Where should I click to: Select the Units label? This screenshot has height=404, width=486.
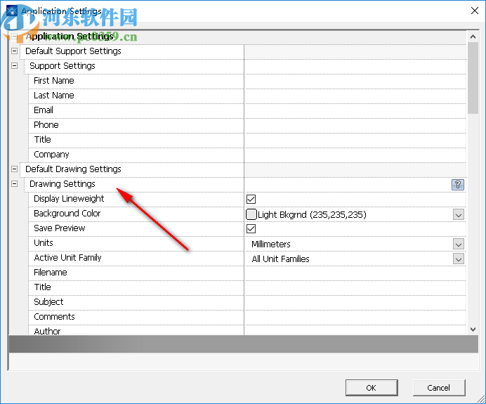coord(44,243)
